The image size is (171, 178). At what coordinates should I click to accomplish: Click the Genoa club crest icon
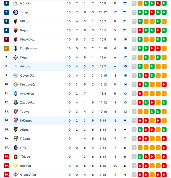pos(16,157)
